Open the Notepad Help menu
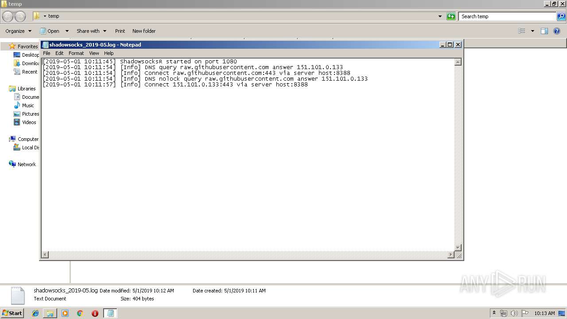This screenshot has width=567, height=319. pyautogui.click(x=109, y=53)
